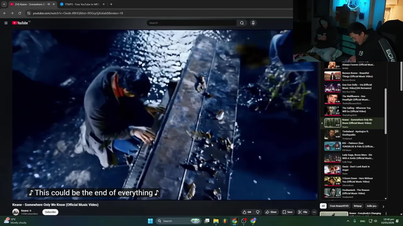The width and height of the screenshot is (403, 226).
Task: Mute the Keane tab audio icon
Action: coord(48,4)
